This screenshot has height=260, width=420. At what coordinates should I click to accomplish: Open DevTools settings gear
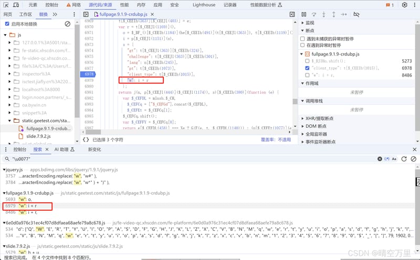click(404, 5)
